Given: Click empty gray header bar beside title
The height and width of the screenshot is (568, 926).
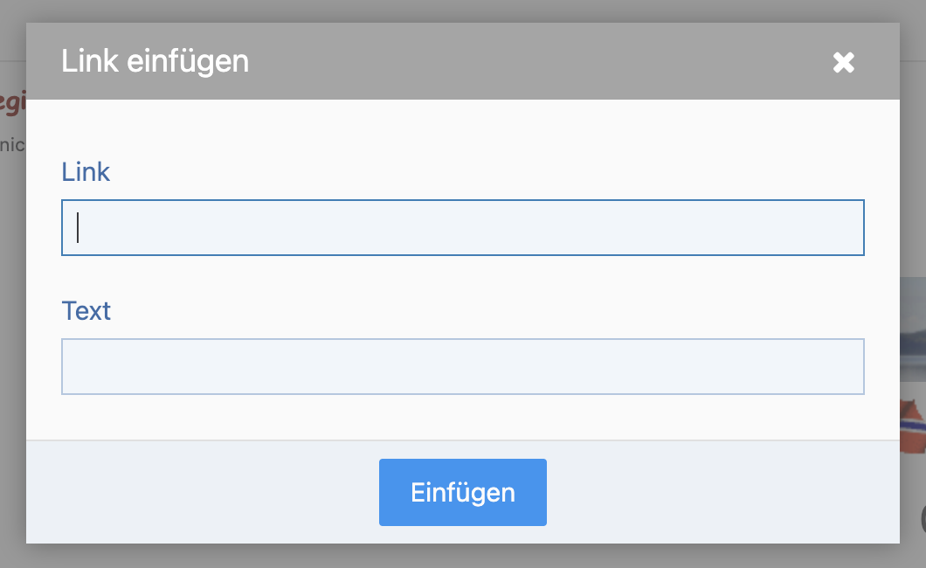Looking at the screenshot, I should click(x=531, y=61).
